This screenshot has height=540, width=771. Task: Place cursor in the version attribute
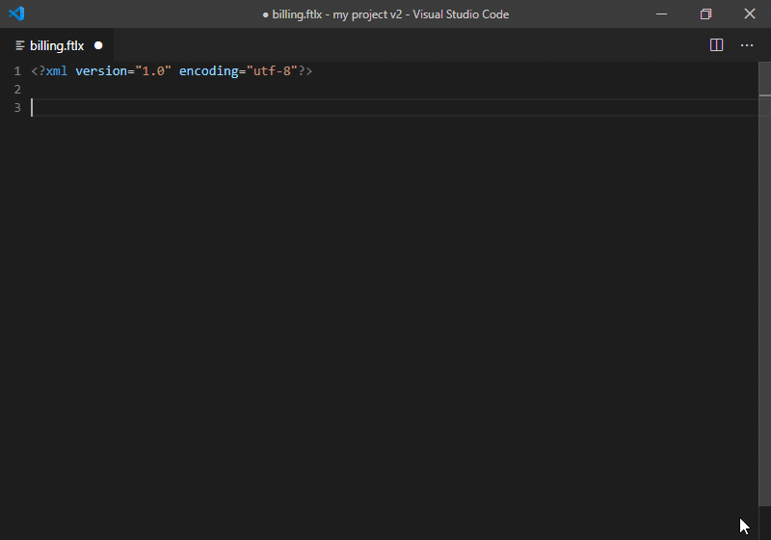point(101,71)
